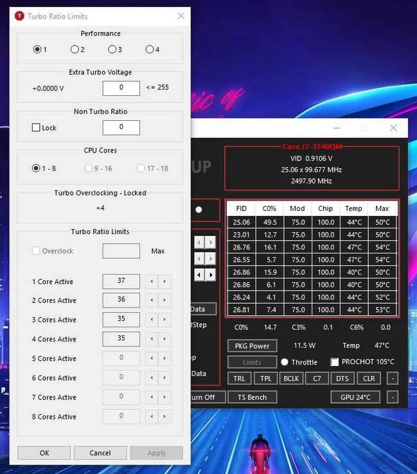Decrease the 3 Cores Active ratio arrow
Screen dimensions: 417x474
tap(152, 320)
